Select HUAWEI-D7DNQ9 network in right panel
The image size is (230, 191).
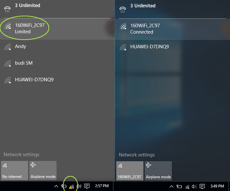tap(172, 47)
